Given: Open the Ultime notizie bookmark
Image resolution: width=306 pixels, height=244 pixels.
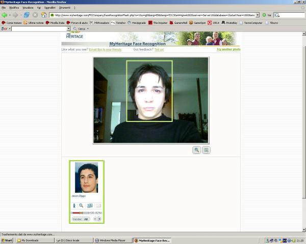Looking at the screenshot, I should click(x=34, y=23).
